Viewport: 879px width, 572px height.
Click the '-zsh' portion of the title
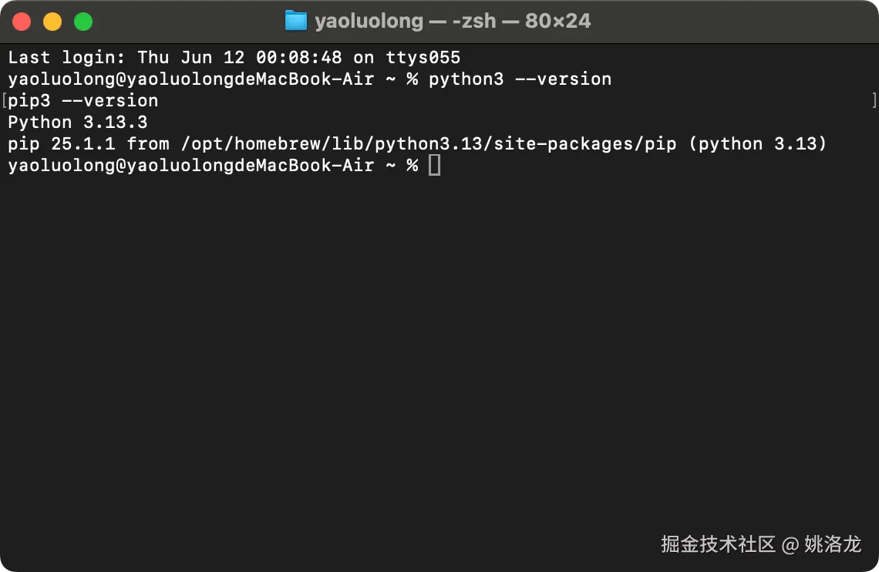474,22
